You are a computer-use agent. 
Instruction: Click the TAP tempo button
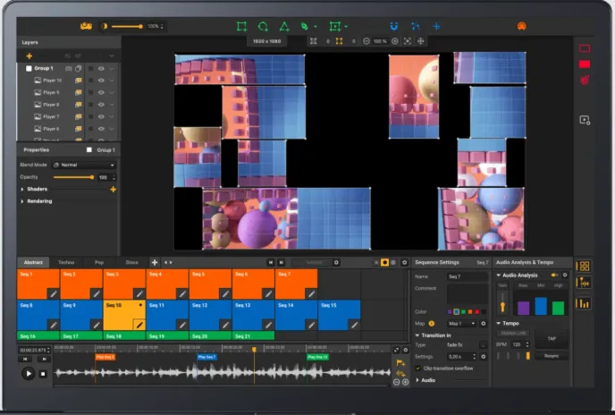coord(552,338)
